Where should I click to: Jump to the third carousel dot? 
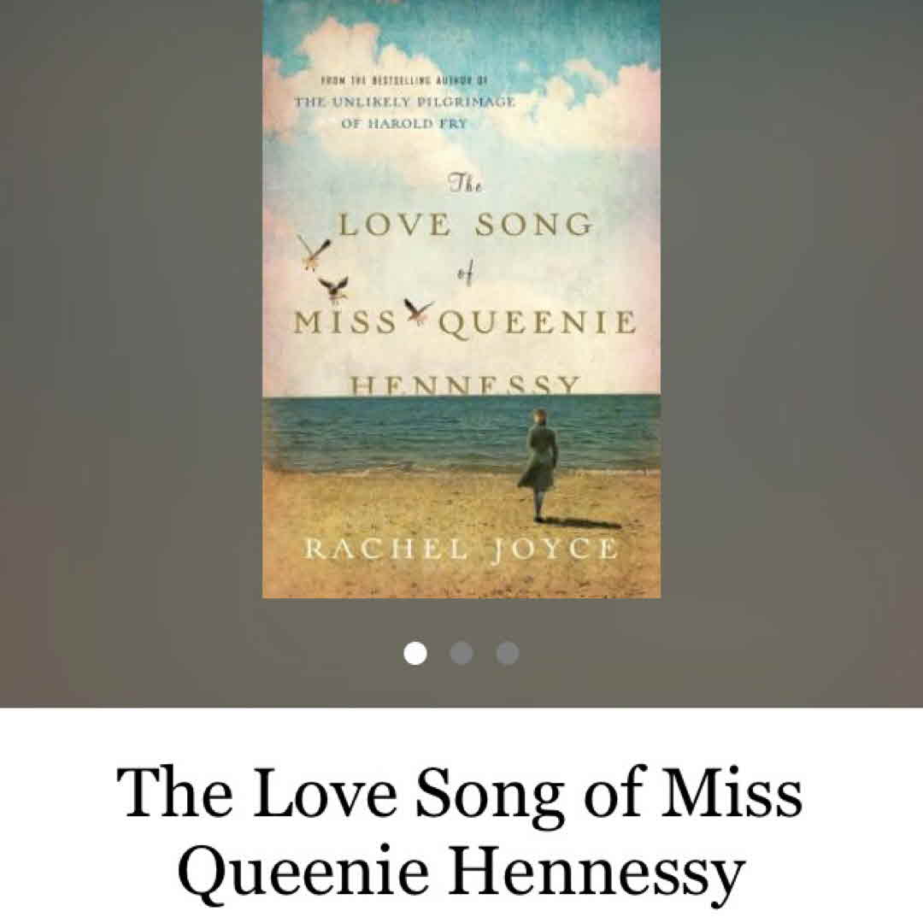[x=508, y=653]
